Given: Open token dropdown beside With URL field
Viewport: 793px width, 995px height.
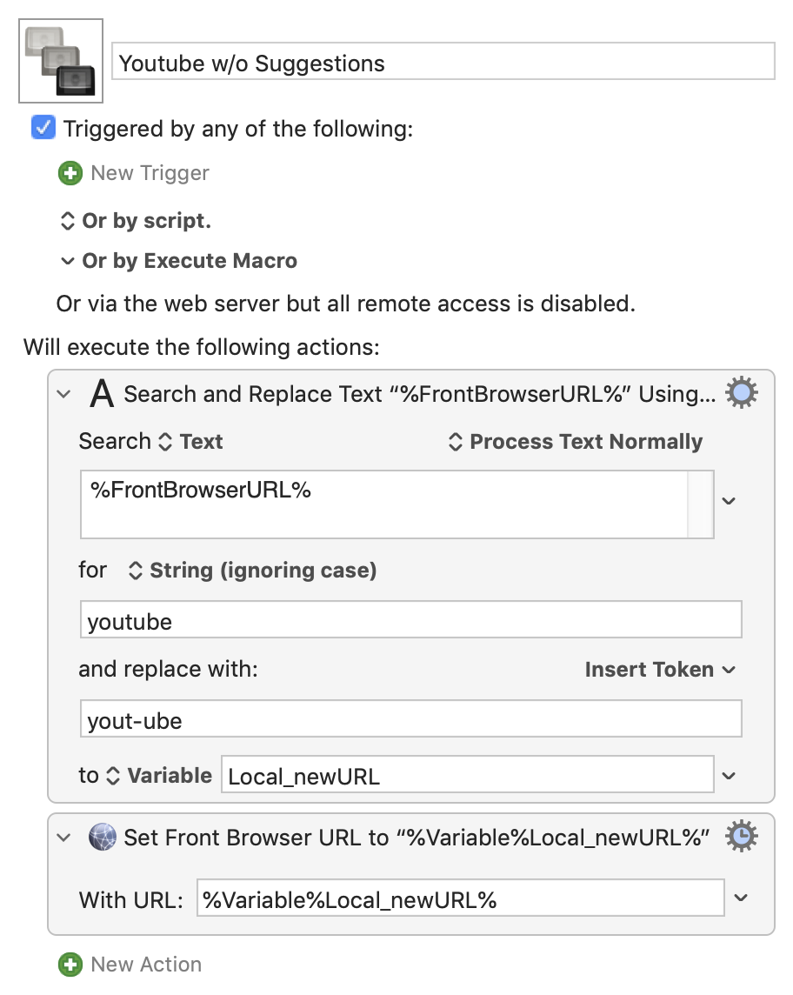Looking at the screenshot, I should 740,898.
